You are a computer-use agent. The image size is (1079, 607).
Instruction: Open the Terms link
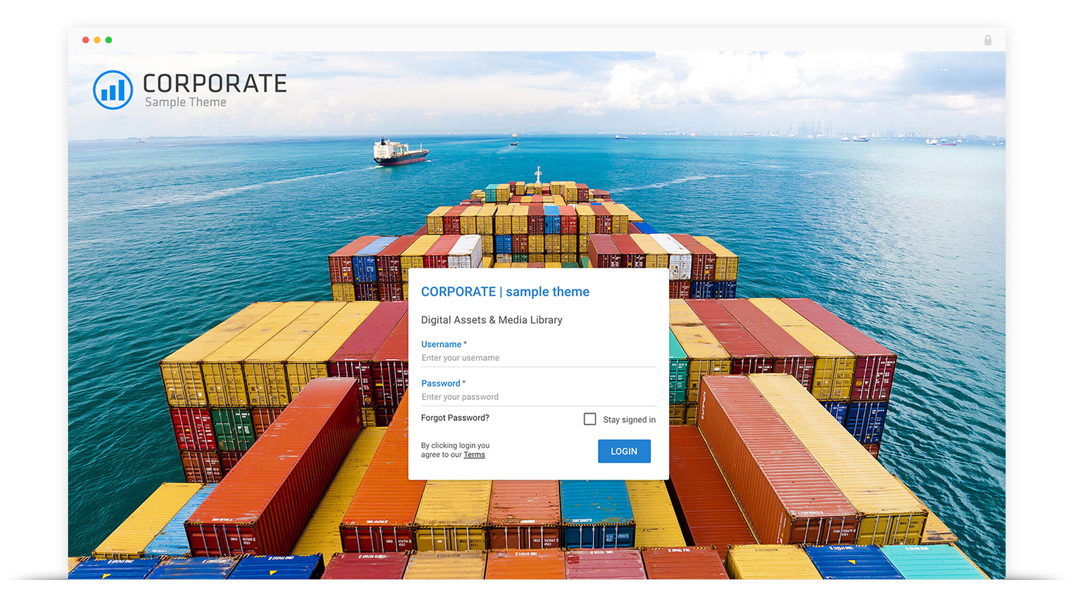click(x=474, y=455)
